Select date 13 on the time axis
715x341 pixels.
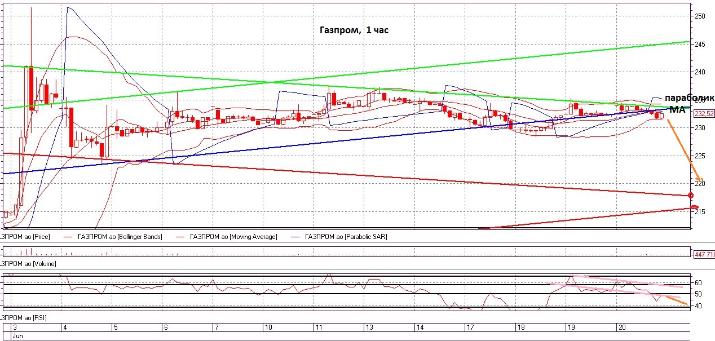[x=369, y=327]
